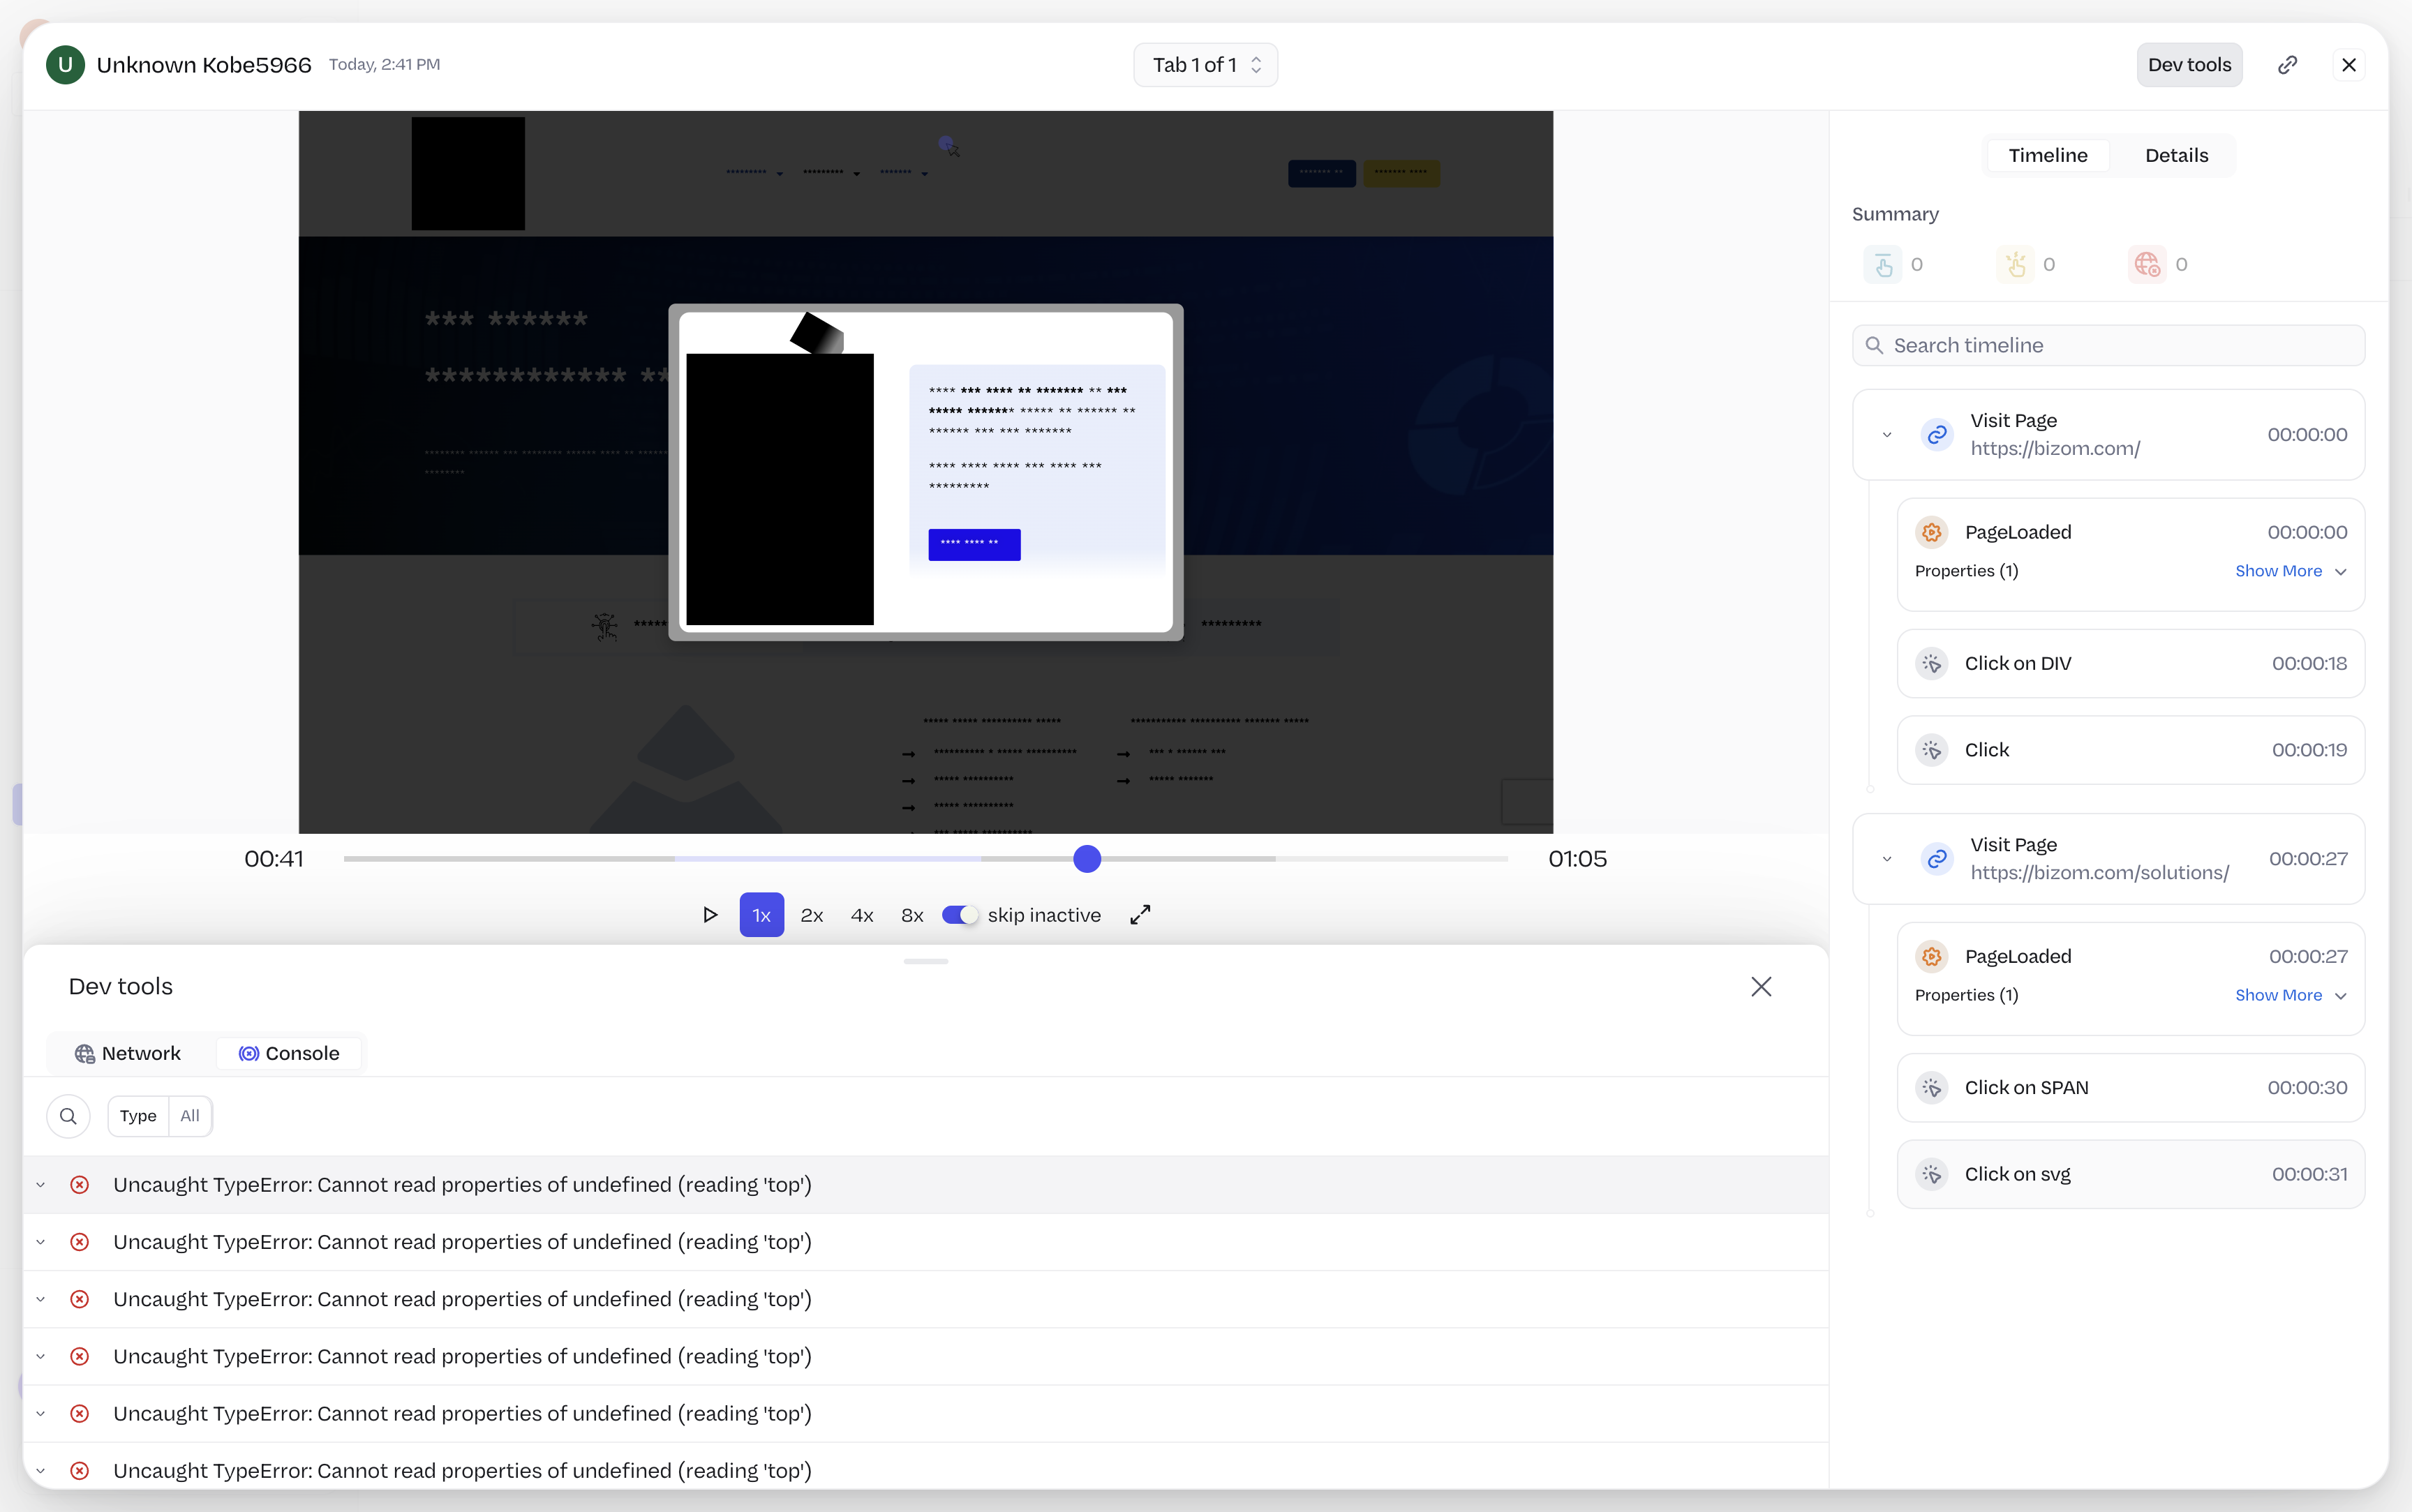Open the Network tab in Dev tools
Screen dimensions: 2412x1512
point(128,1053)
